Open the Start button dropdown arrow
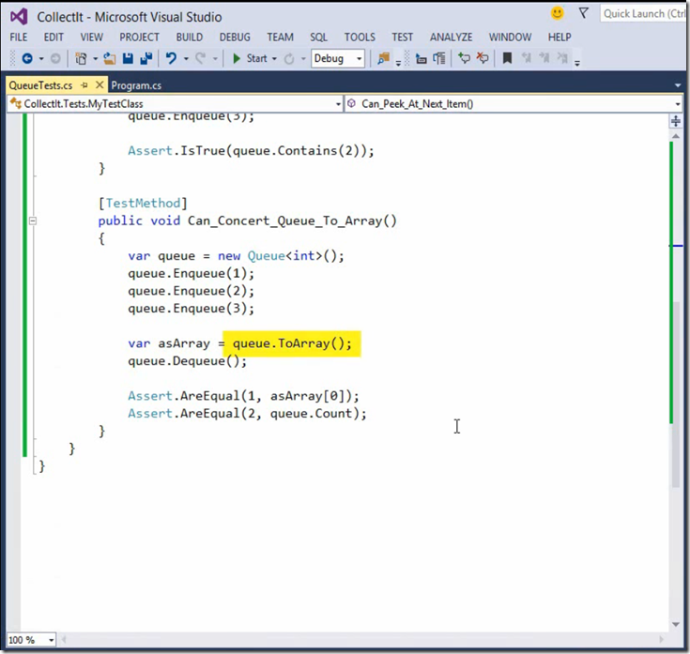Screen dimensions: 690x654 [274, 58]
